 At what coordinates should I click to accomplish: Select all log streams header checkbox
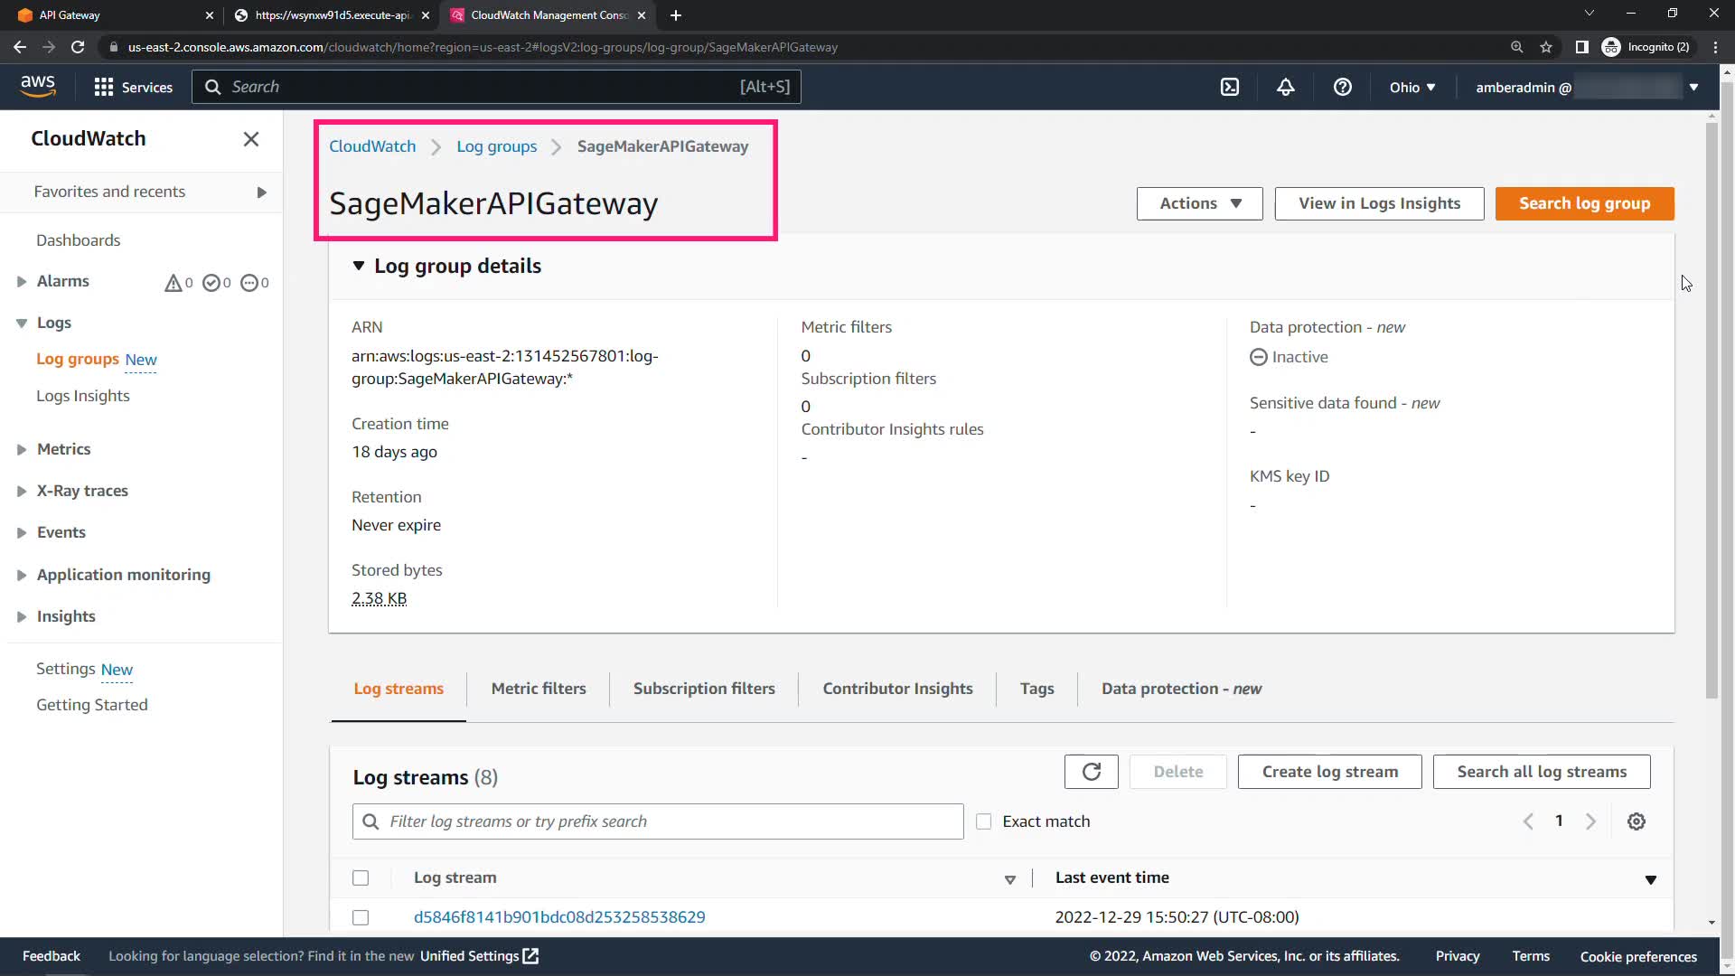click(361, 877)
